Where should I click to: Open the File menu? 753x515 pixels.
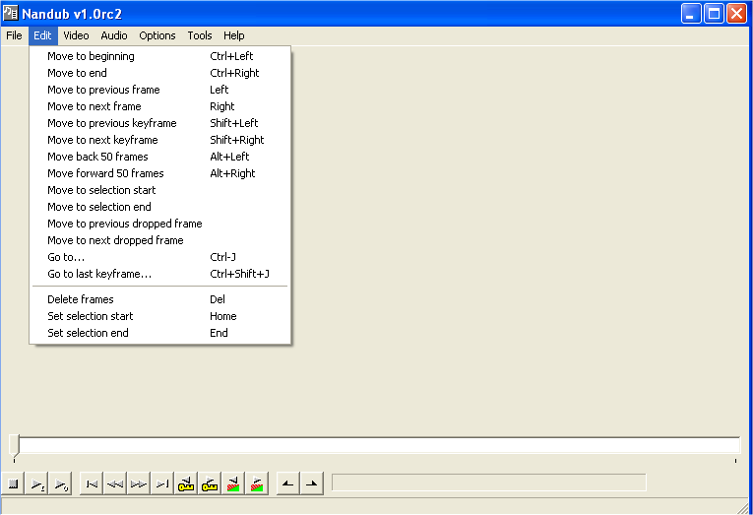pos(14,35)
